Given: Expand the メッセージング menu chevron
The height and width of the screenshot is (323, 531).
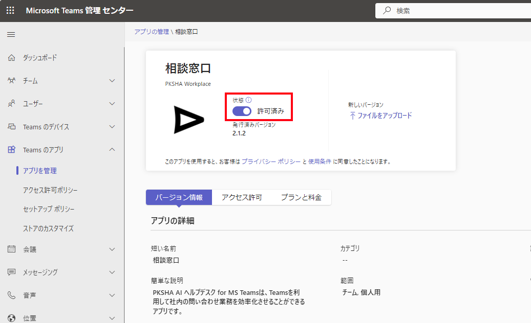Looking at the screenshot, I should tap(112, 272).
